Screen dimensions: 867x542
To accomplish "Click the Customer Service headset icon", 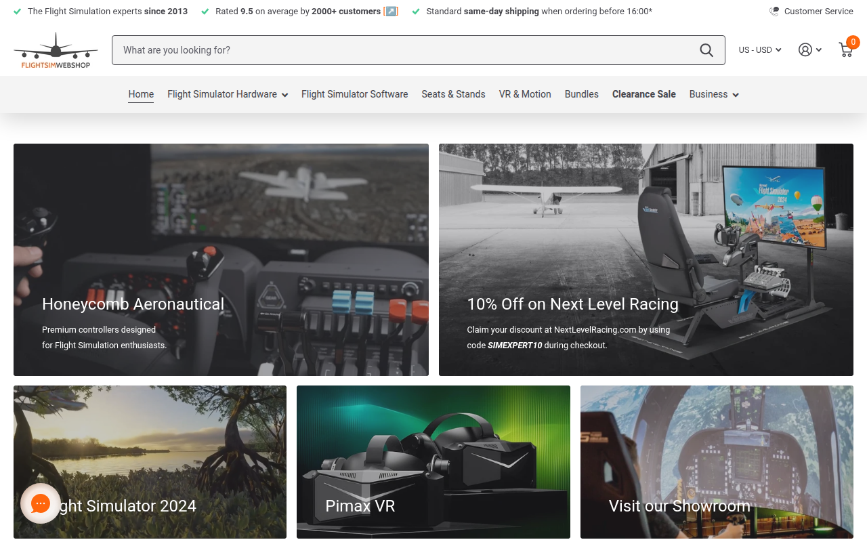I will click(x=774, y=12).
